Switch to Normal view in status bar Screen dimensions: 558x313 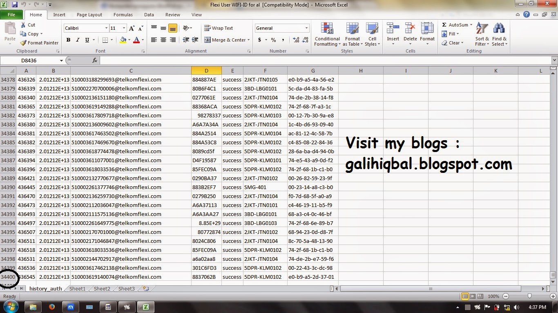465,296
